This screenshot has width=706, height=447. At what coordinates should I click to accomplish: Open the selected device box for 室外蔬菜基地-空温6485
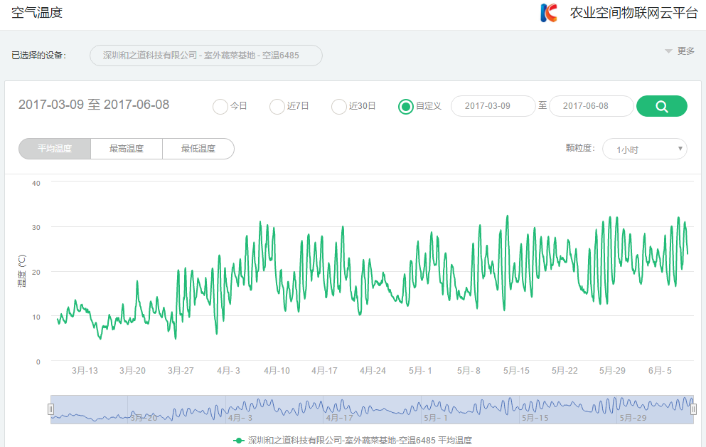pos(205,55)
